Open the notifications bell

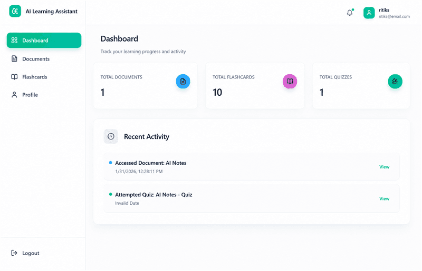350,12
